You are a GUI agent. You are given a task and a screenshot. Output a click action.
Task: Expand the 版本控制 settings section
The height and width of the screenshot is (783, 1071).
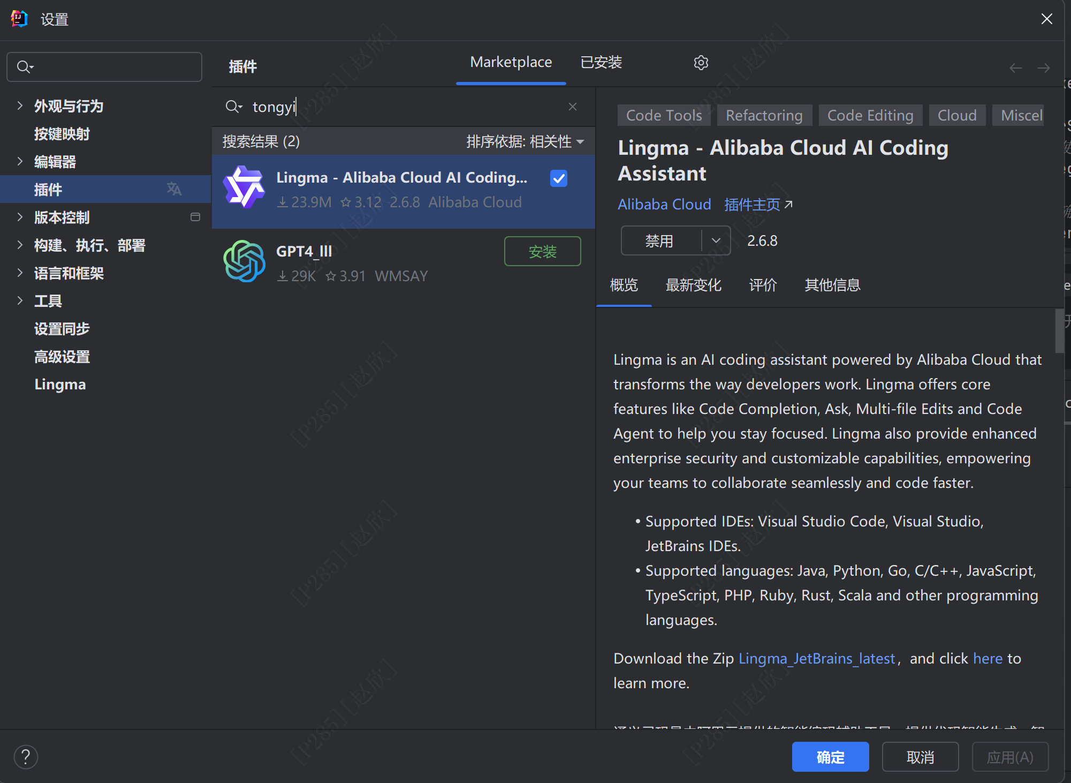tap(20, 217)
